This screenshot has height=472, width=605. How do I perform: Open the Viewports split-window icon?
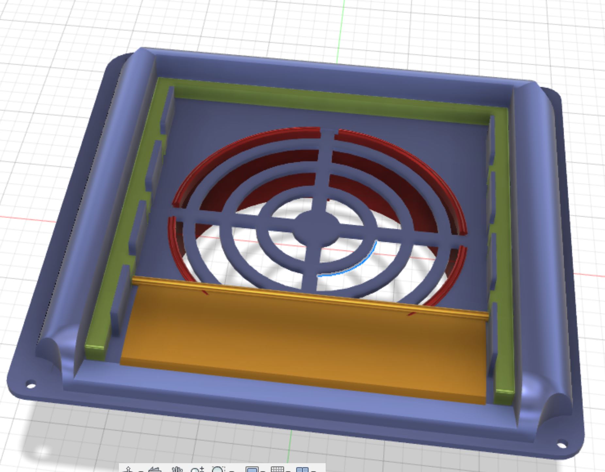click(302, 470)
